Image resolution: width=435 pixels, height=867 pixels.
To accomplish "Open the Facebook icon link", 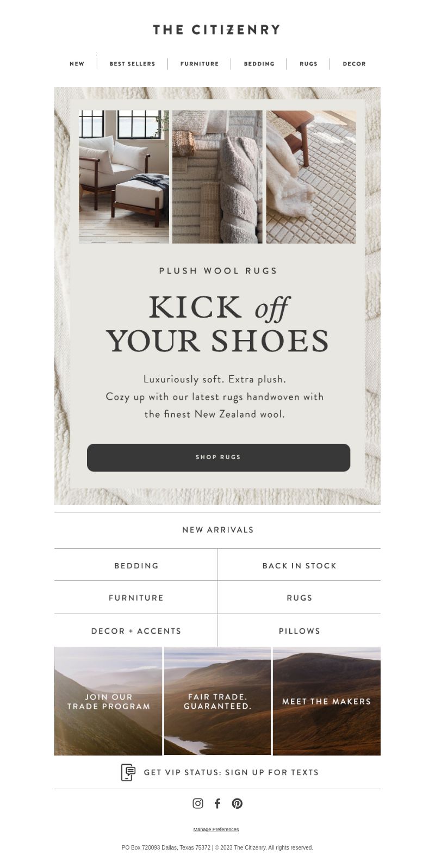I will (217, 803).
